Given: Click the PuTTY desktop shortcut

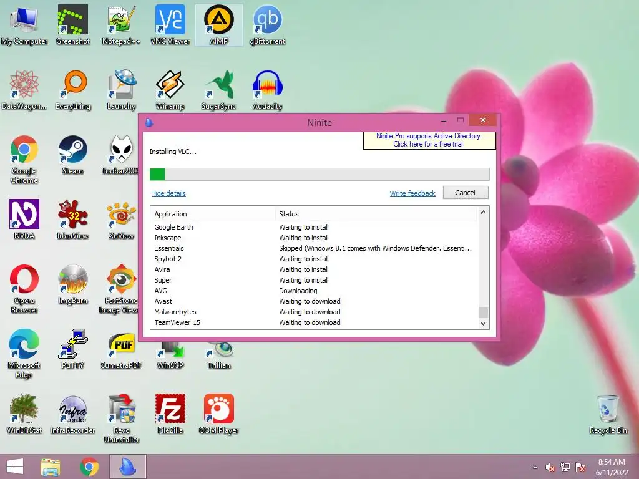Looking at the screenshot, I should (x=72, y=349).
